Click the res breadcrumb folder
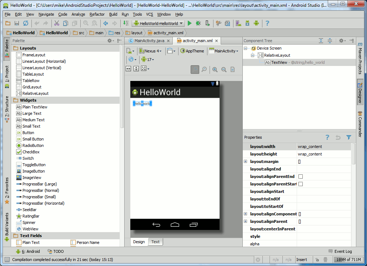The width and height of the screenshot is (367, 266). click(x=115, y=33)
